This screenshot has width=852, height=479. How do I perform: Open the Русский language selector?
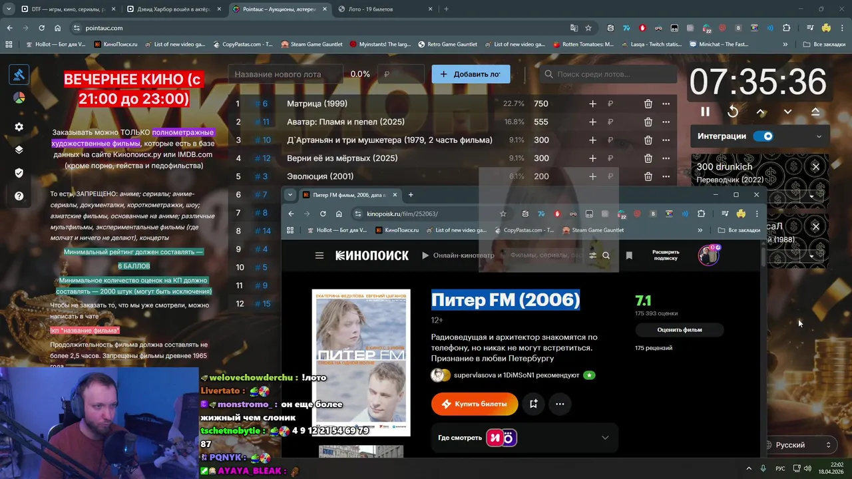799,445
